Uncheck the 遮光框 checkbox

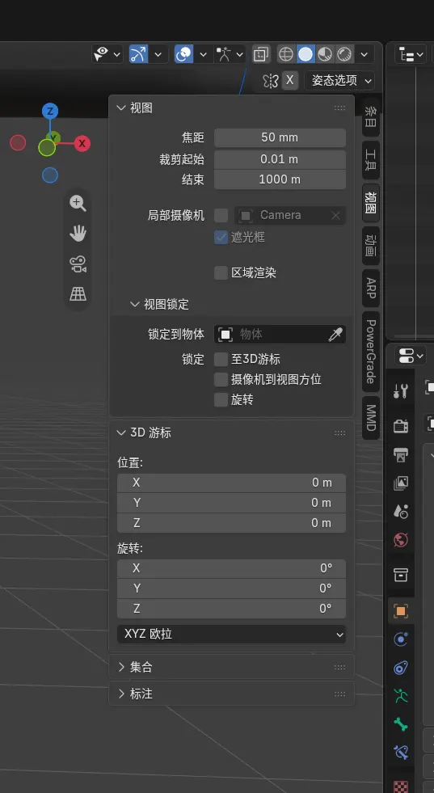pyautogui.click(x=221, y=237)
